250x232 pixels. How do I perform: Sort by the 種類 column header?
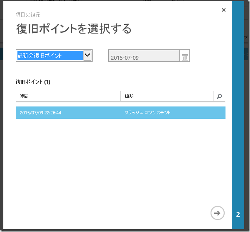(x=129, y=96)
